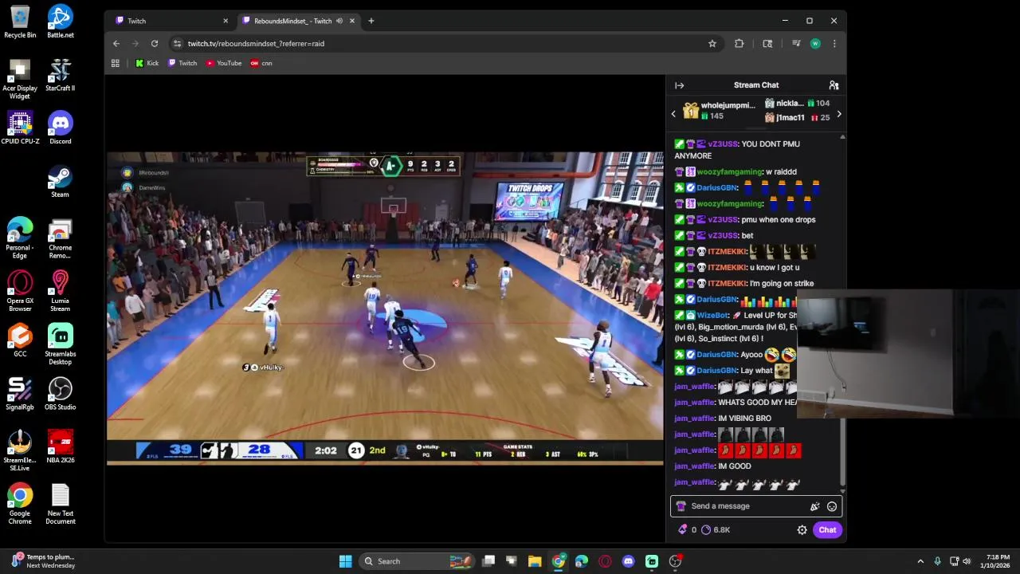This screenshot has height=574, width=1020.
Task: Show next gift leaderboard entry
Action: point(838,114)
